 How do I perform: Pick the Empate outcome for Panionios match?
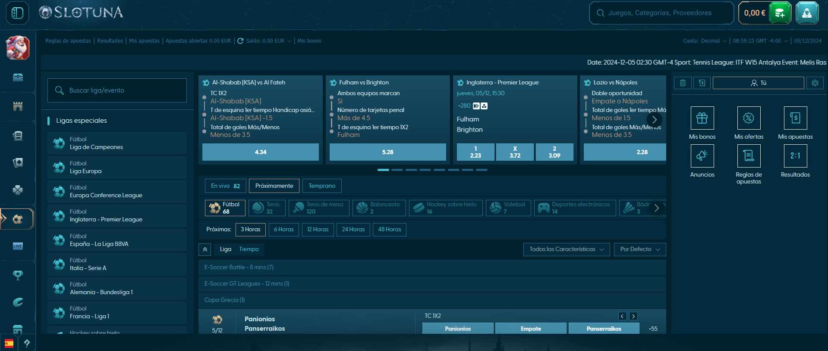pyautogui.click(x=531, y=329)
